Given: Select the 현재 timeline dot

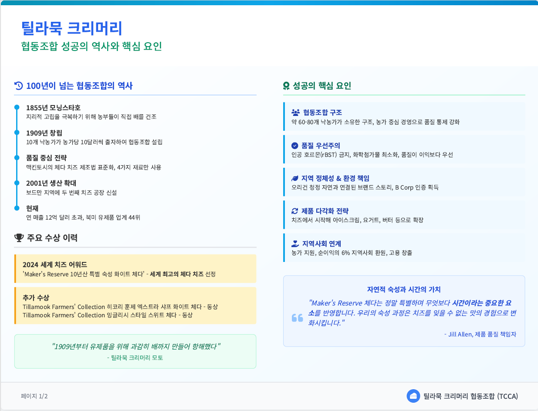Looking at the screenshot, I should (x=17, y=208).
